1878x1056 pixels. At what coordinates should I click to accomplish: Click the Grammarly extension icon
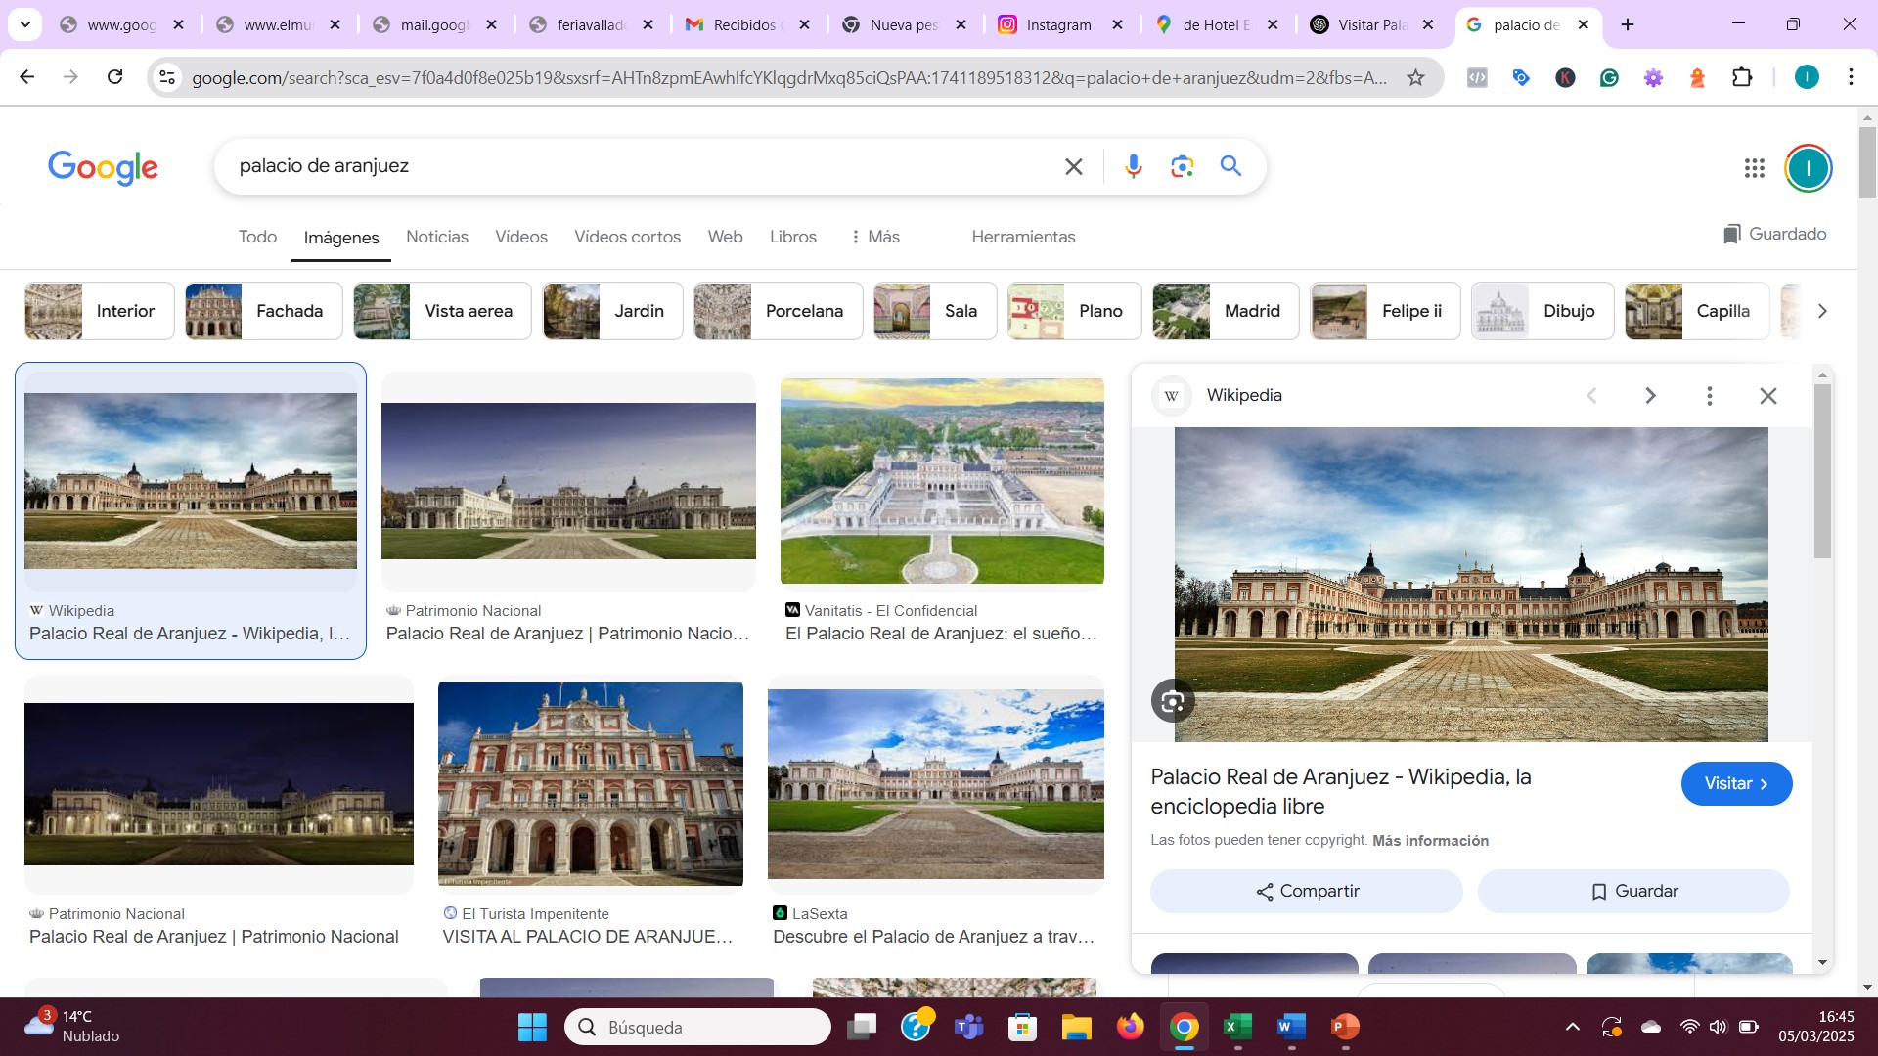(1609, 77)
